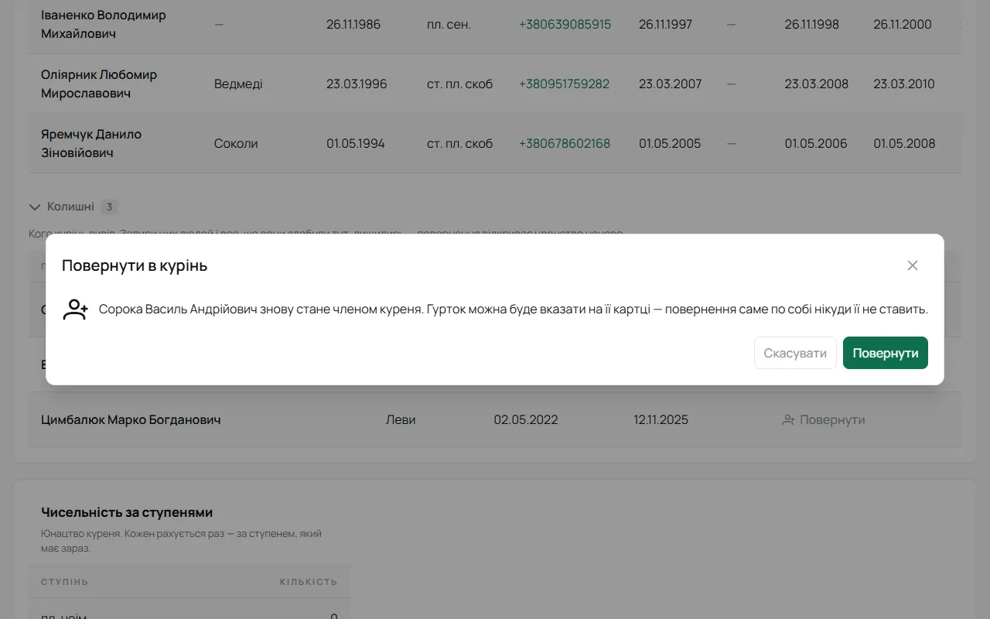Click the Соколи group cell
This screenshot has width=990, height=619.
coord(236,143)
